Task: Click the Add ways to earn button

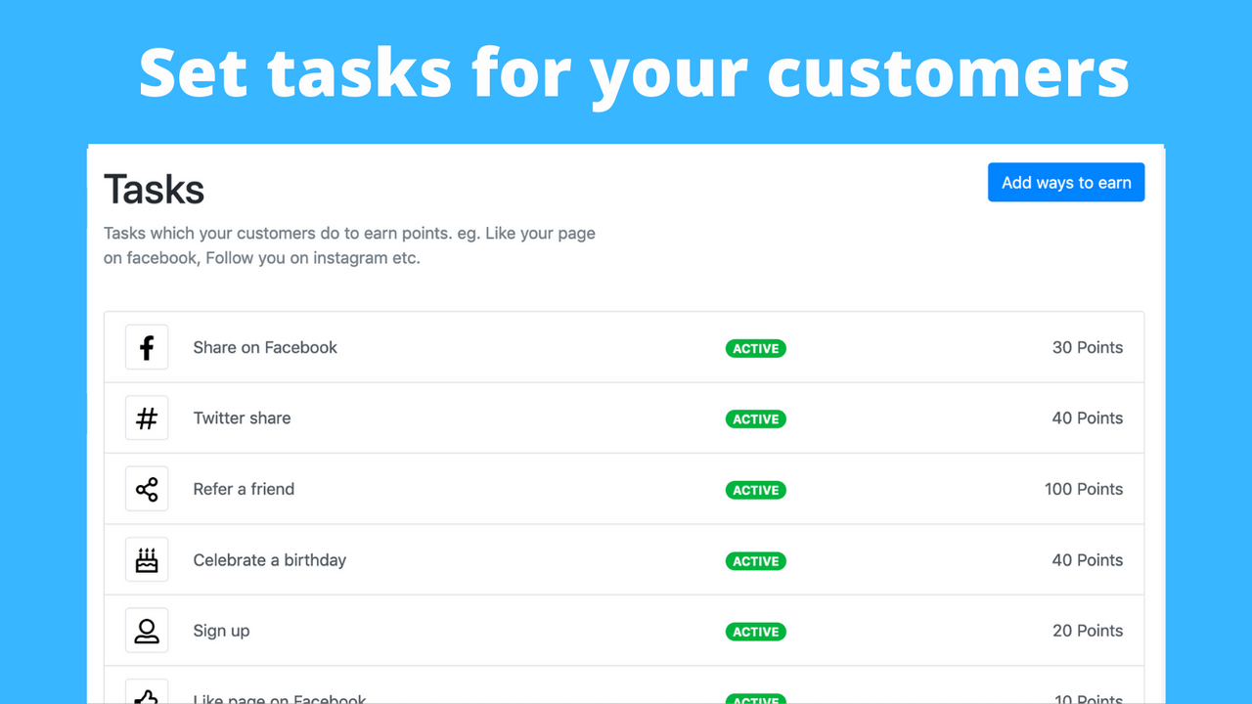Action: [1065, 182]
